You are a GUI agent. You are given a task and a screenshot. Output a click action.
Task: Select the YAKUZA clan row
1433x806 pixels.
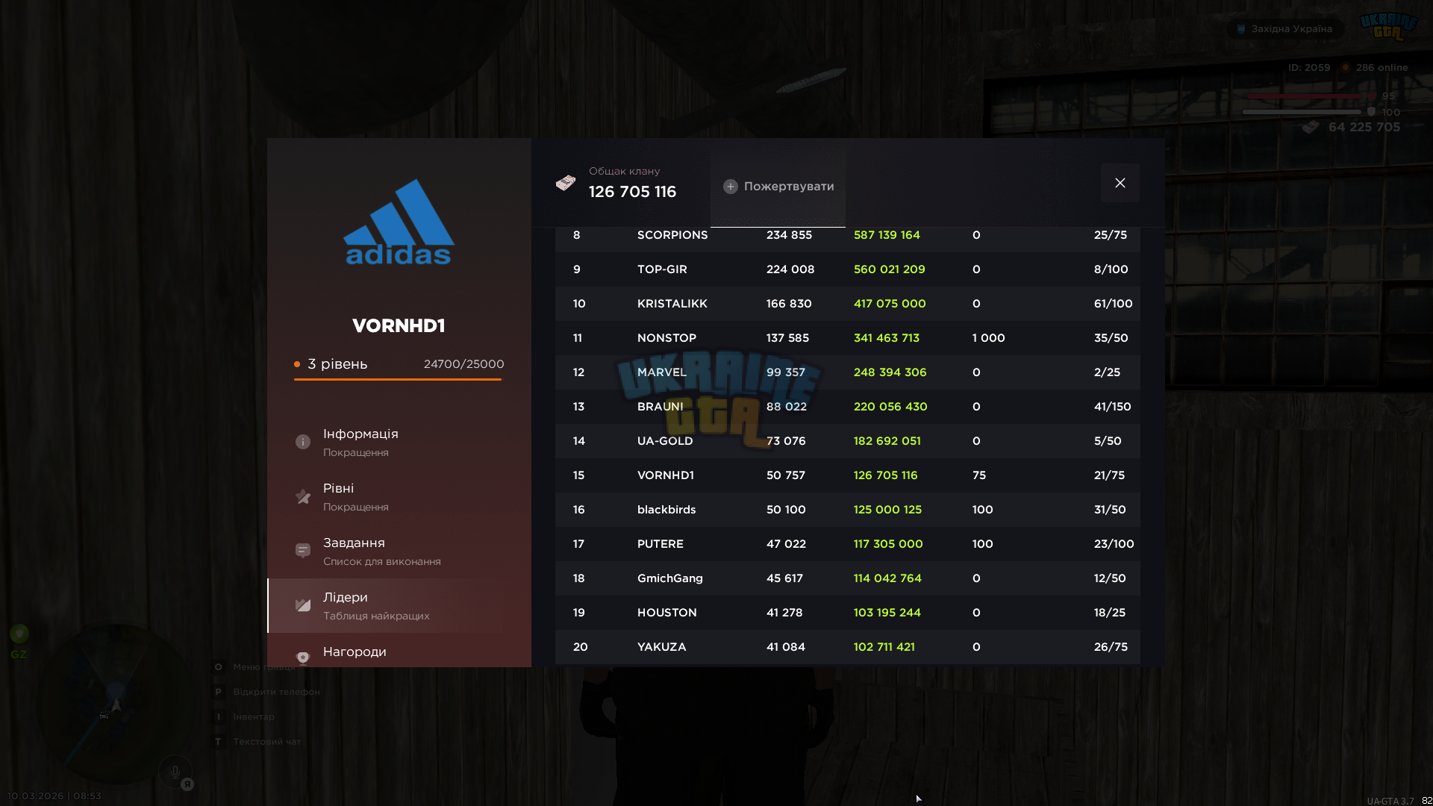848,647
